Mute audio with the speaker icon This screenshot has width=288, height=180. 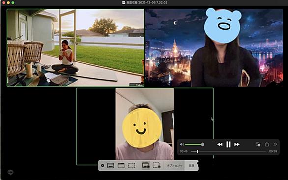[x=182, y=144]
